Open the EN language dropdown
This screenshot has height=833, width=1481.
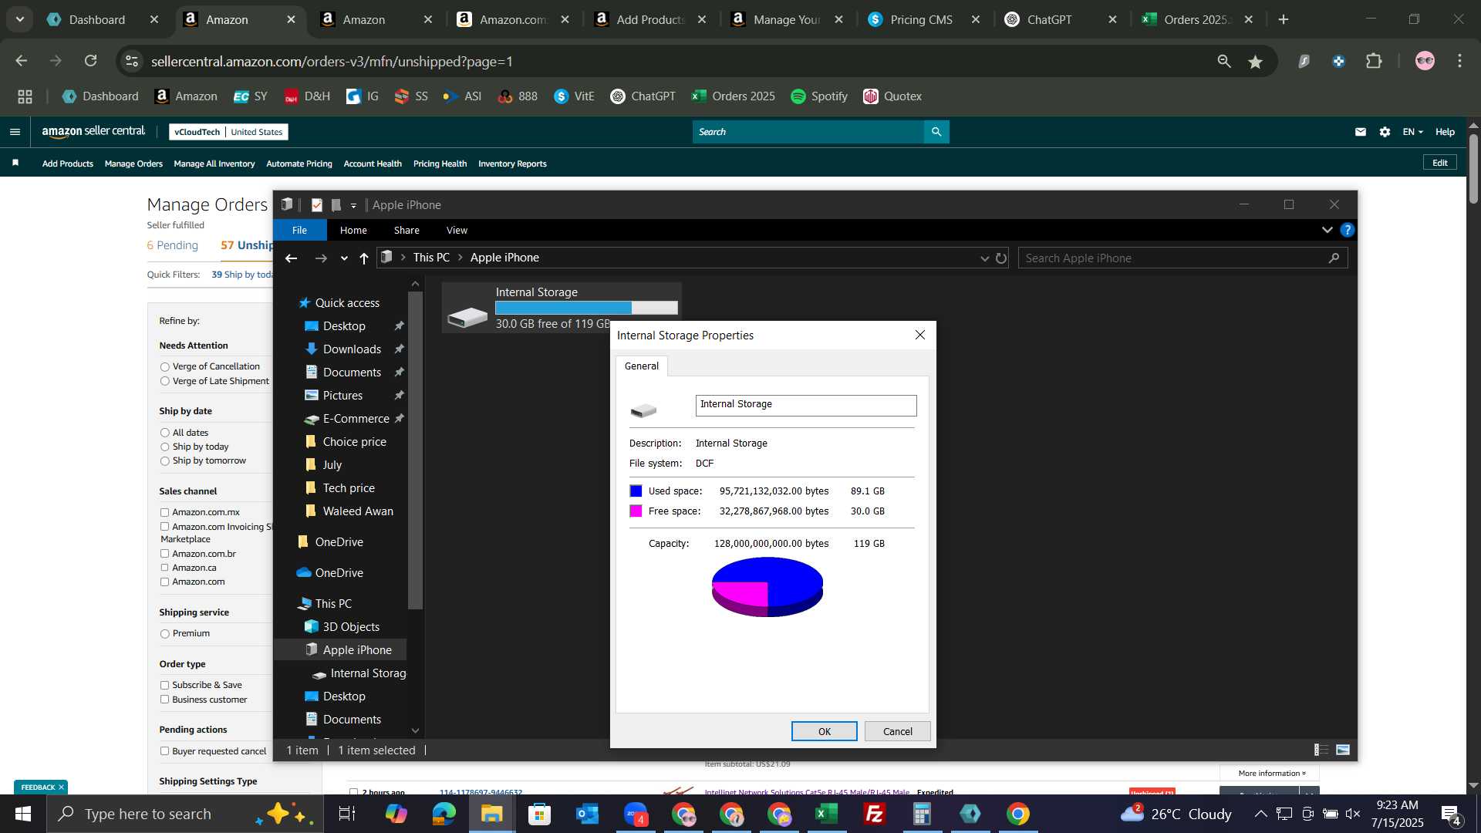[x=1412, y=132]
